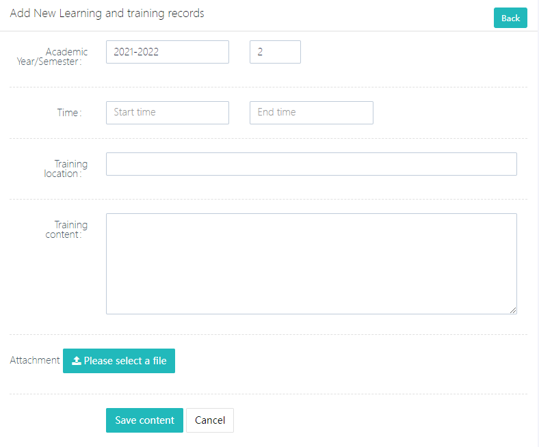The width and height of the screenshot is (539, 447).
Task: Click inside the Training content textarea
Action: point(311,263)
